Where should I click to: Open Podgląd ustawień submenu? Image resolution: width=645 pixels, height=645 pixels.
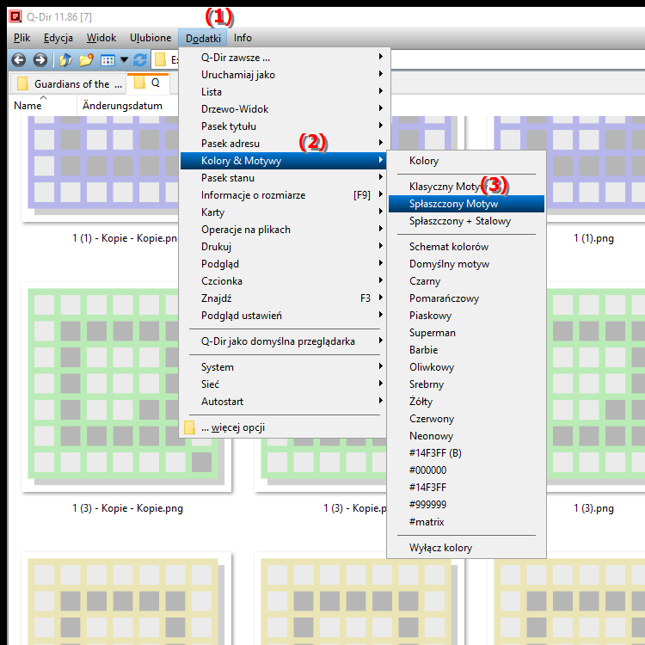tap(283, 316)
